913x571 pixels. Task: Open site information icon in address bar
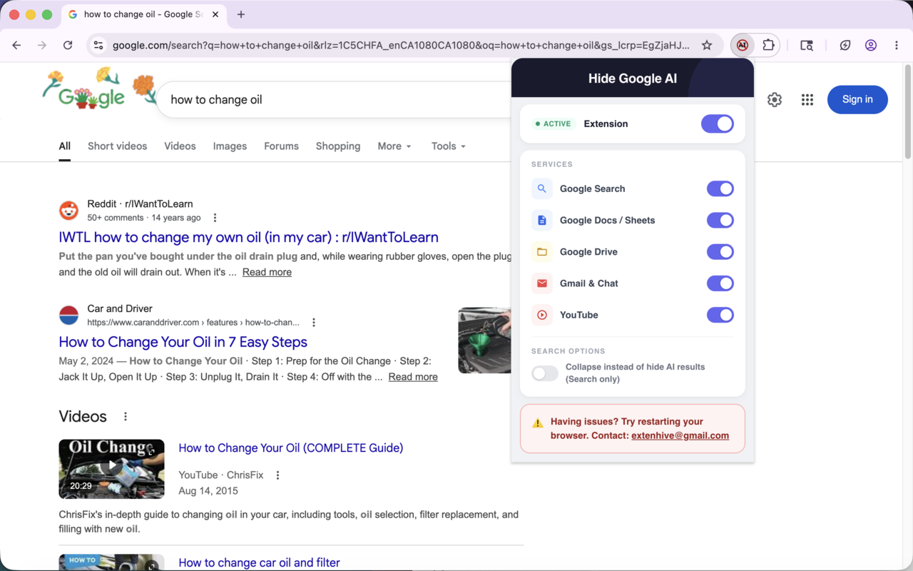tap(98, 45)
